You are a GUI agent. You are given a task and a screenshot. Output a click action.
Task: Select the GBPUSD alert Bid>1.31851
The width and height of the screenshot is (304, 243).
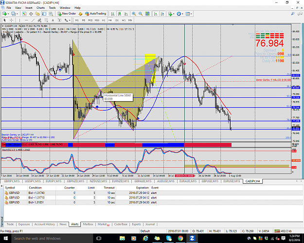click(x=153, y=202)
